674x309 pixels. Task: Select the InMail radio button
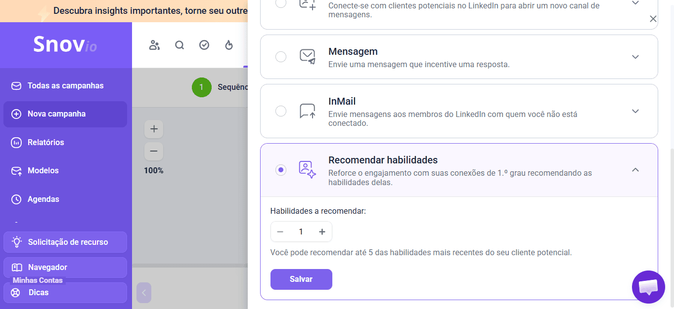pos(281,111)
